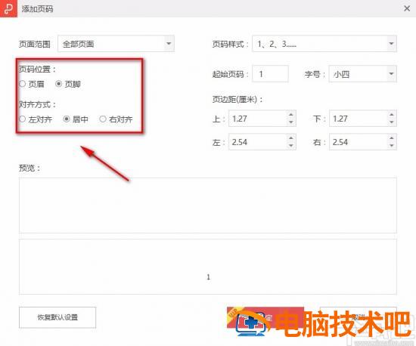
Task: Increase the 右 margin with up arrow
Action: pos(392,138)
